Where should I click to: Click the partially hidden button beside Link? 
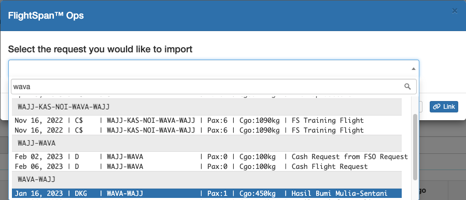point(421,107)
